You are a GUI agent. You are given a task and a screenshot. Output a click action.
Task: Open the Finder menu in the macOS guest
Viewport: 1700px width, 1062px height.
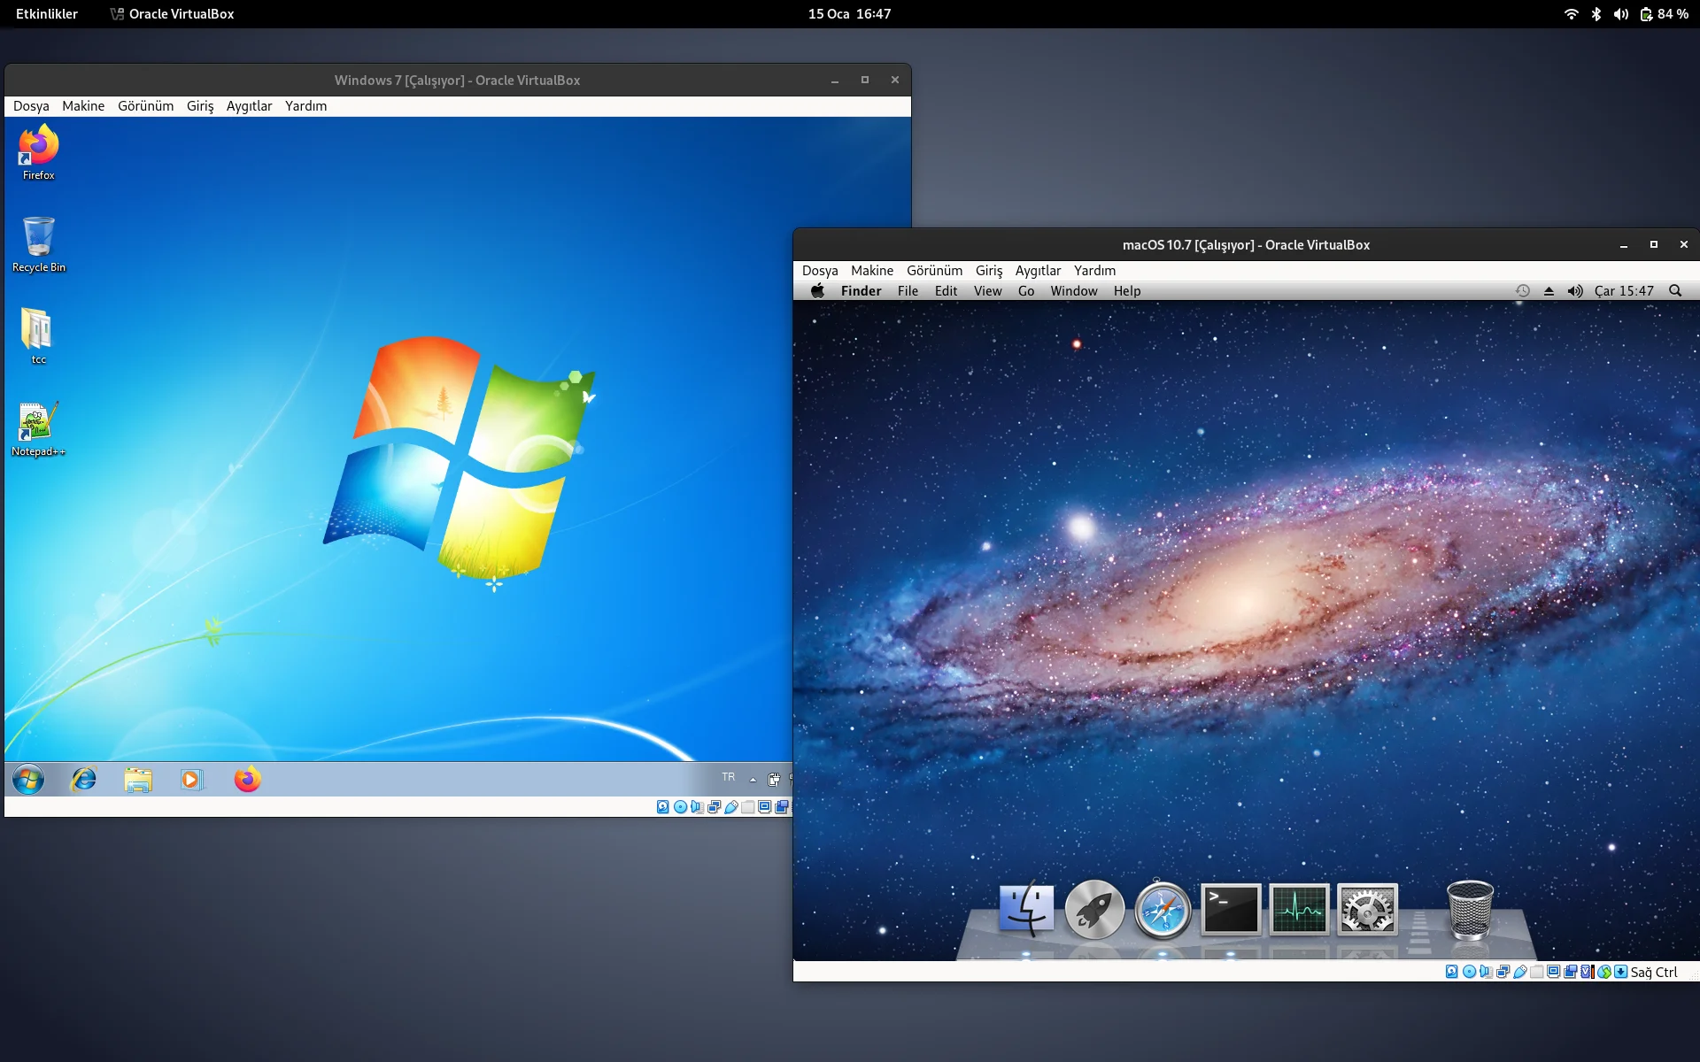(x=862, y=291)
